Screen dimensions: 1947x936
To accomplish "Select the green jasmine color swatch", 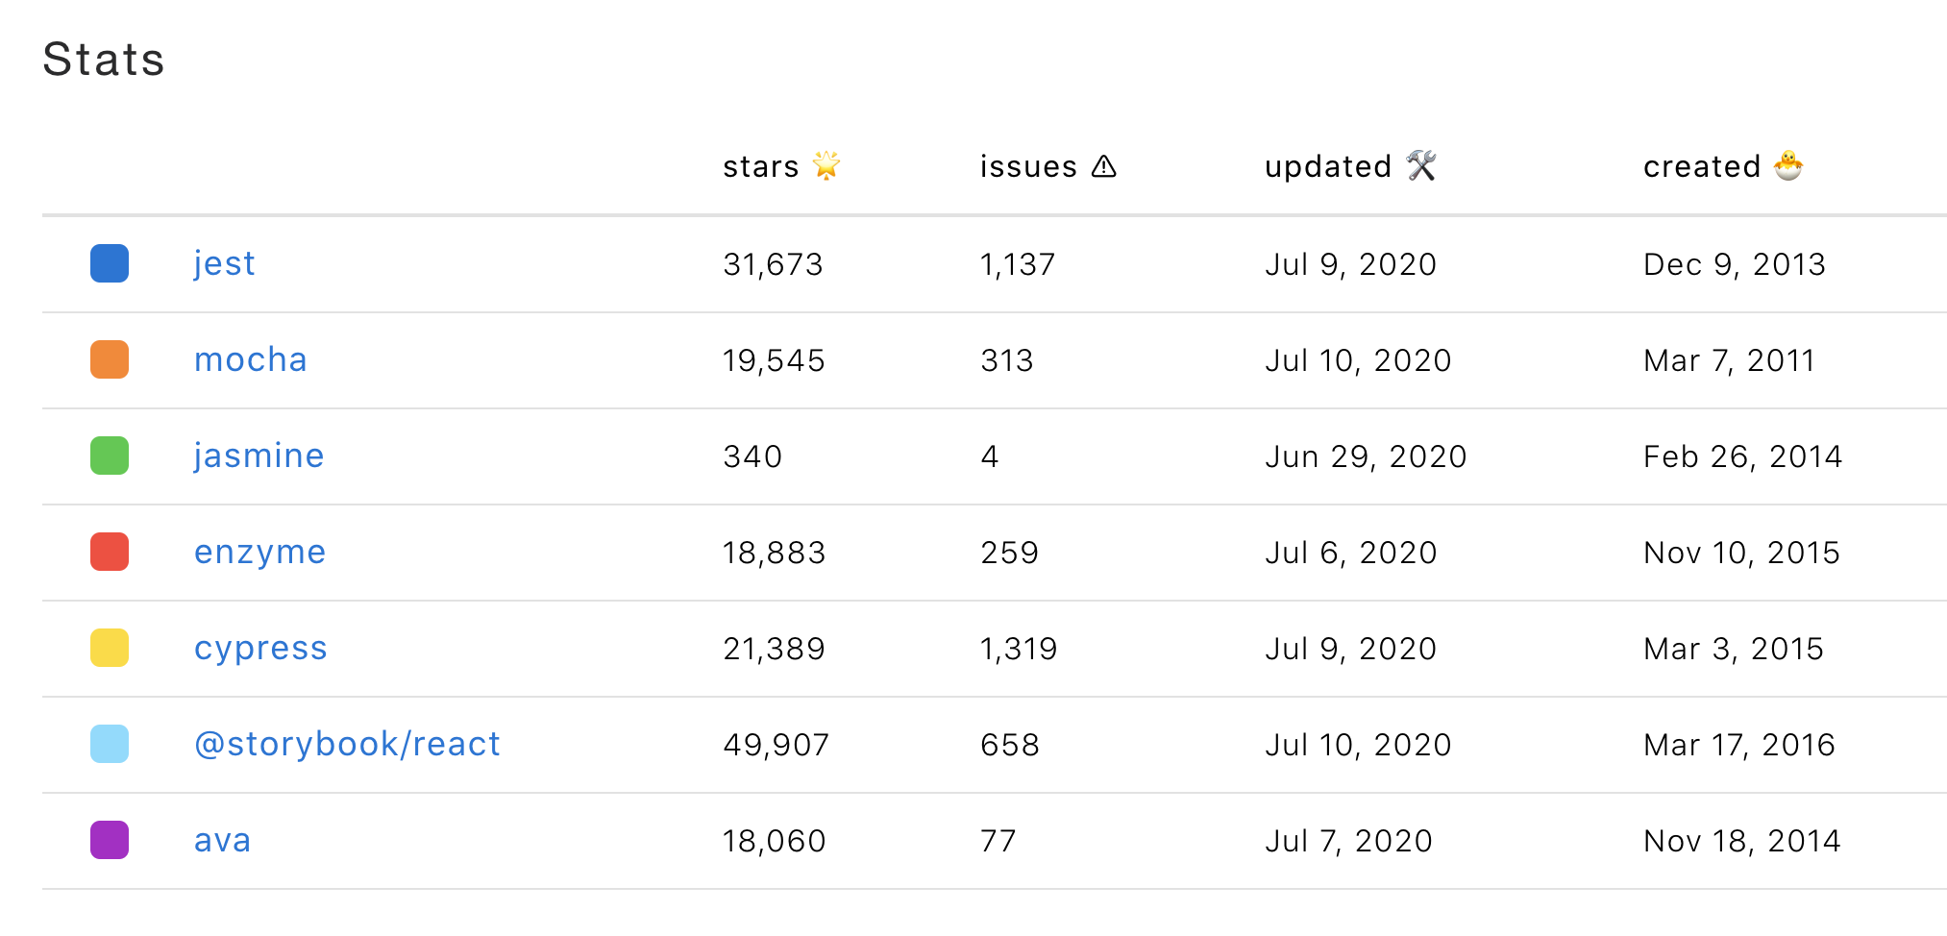I will click(110, 456).
